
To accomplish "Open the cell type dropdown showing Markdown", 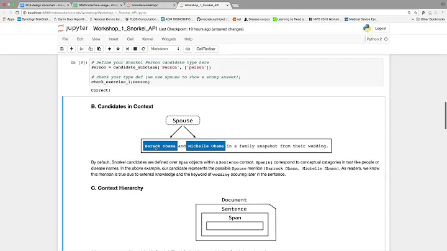I will pyautogui.click(x=165, y=49).
